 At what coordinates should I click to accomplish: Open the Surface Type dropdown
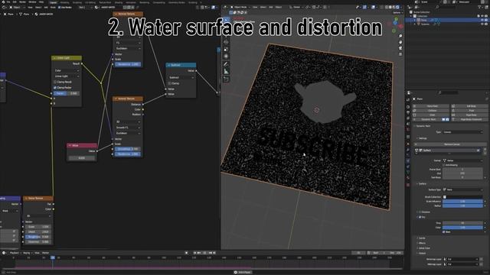(462, 189)
